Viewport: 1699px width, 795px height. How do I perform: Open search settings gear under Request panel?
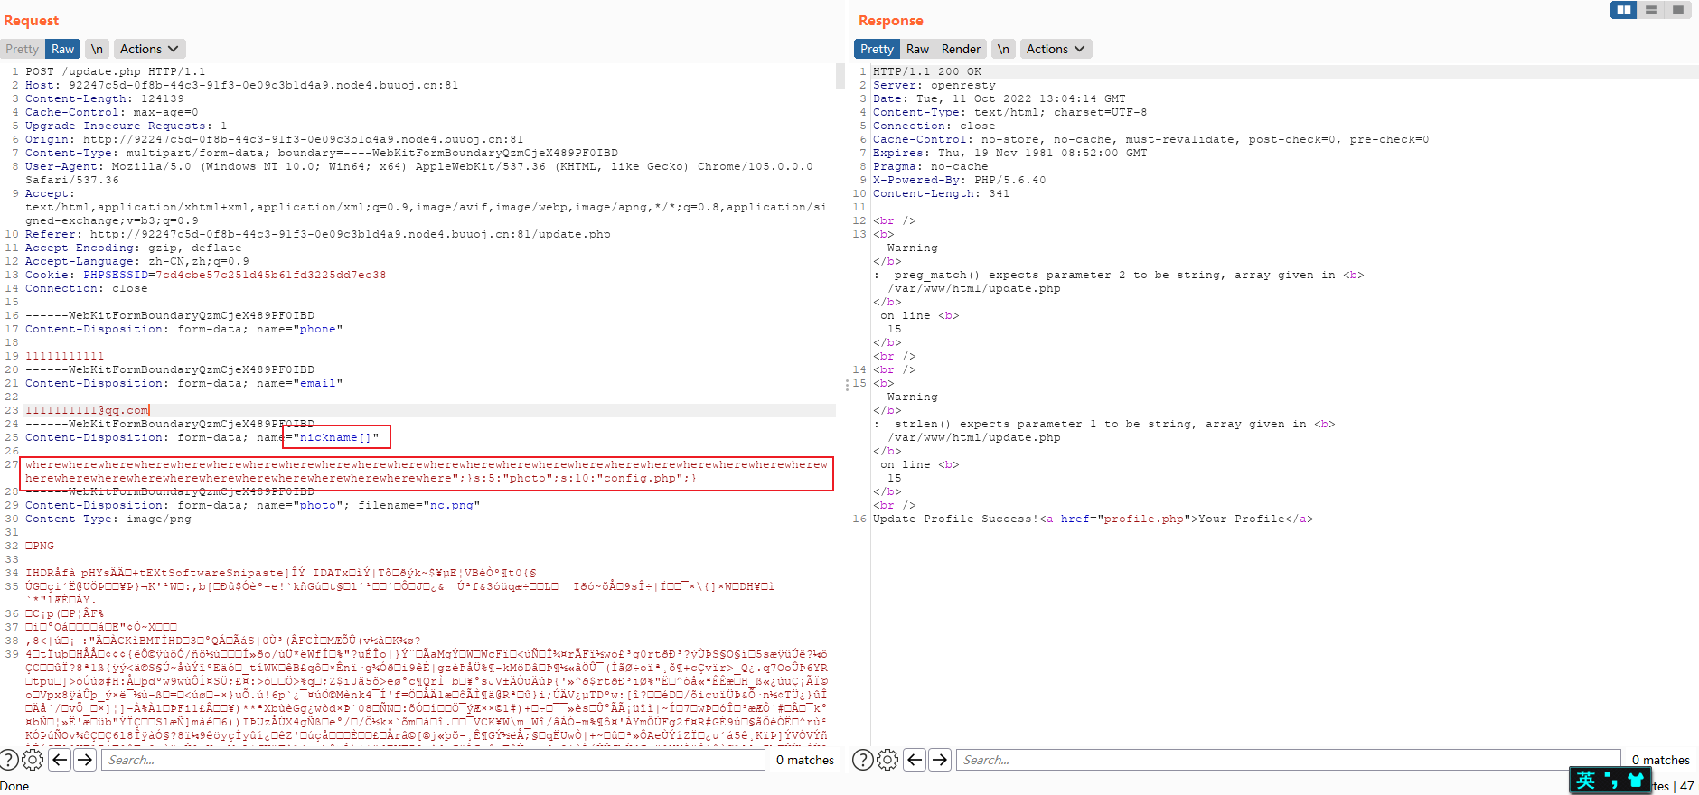[x=33, y=760]
